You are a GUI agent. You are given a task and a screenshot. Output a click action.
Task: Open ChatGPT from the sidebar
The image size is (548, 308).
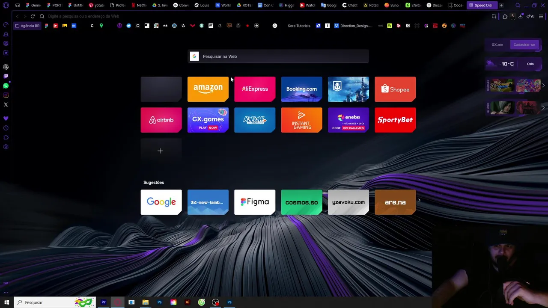coord(6,67)
